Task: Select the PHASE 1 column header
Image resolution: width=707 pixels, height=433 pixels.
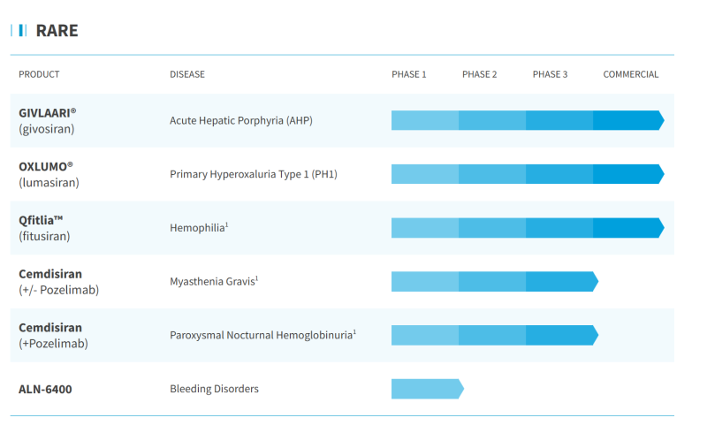Action: point(408,74)
